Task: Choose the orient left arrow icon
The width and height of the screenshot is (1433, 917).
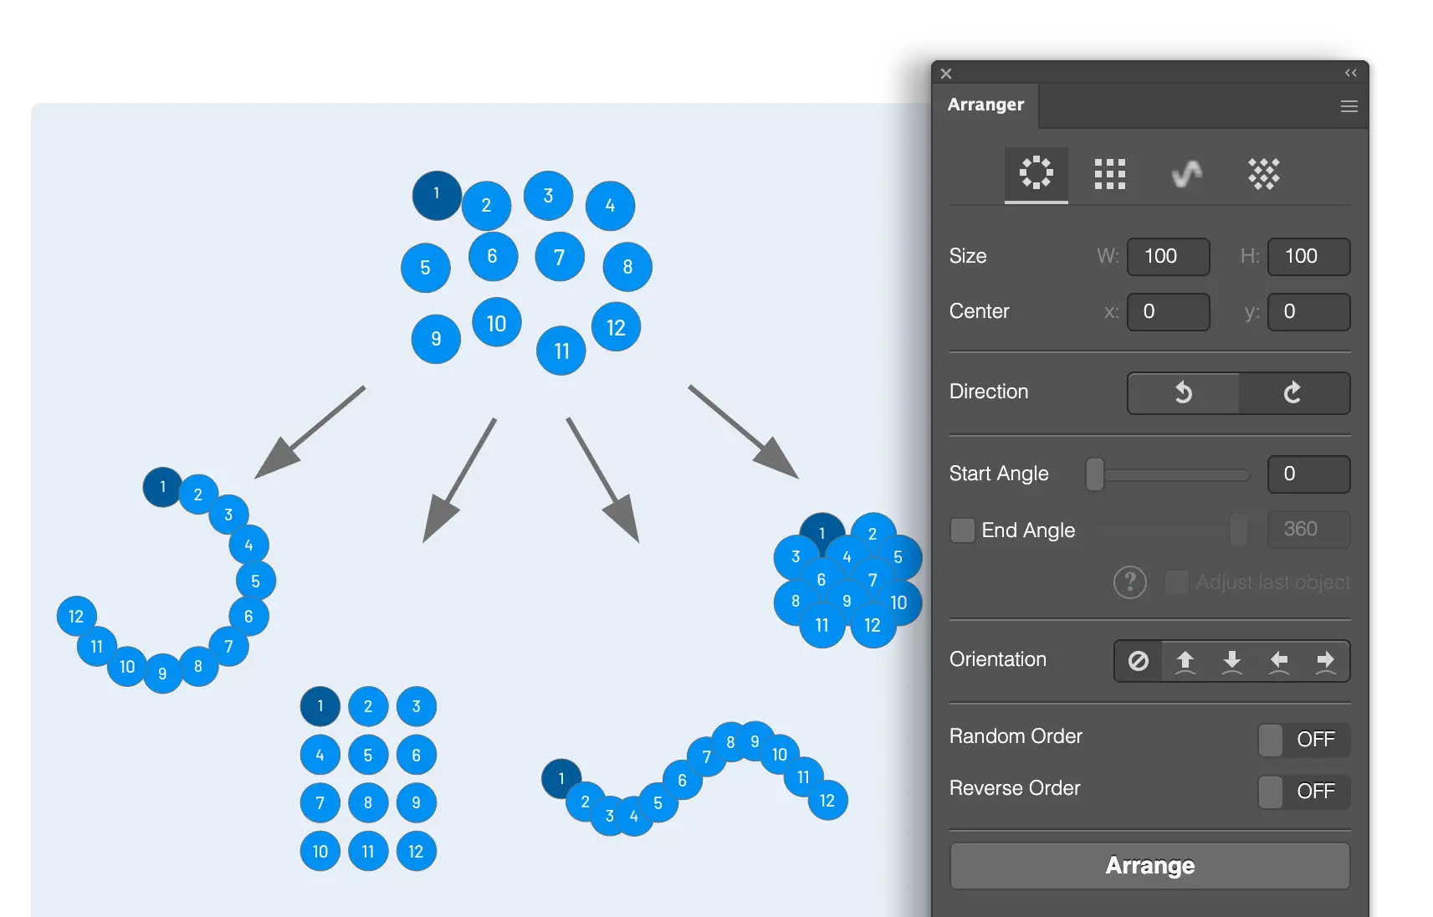Action: (x=1279, y=661)
